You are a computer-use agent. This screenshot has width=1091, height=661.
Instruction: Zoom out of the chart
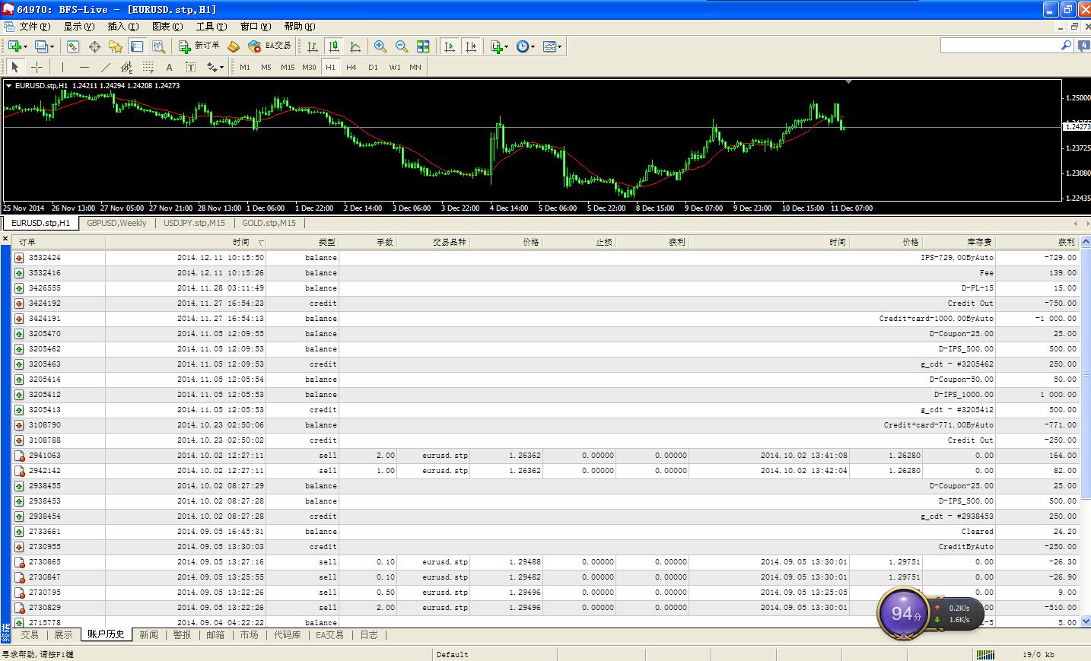402,46
